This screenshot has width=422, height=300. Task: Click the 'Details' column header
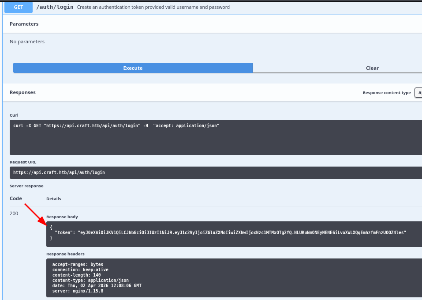pyautogui.click(x=54, y=199)
